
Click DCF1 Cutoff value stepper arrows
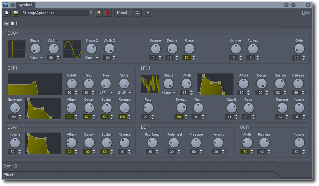76,93
